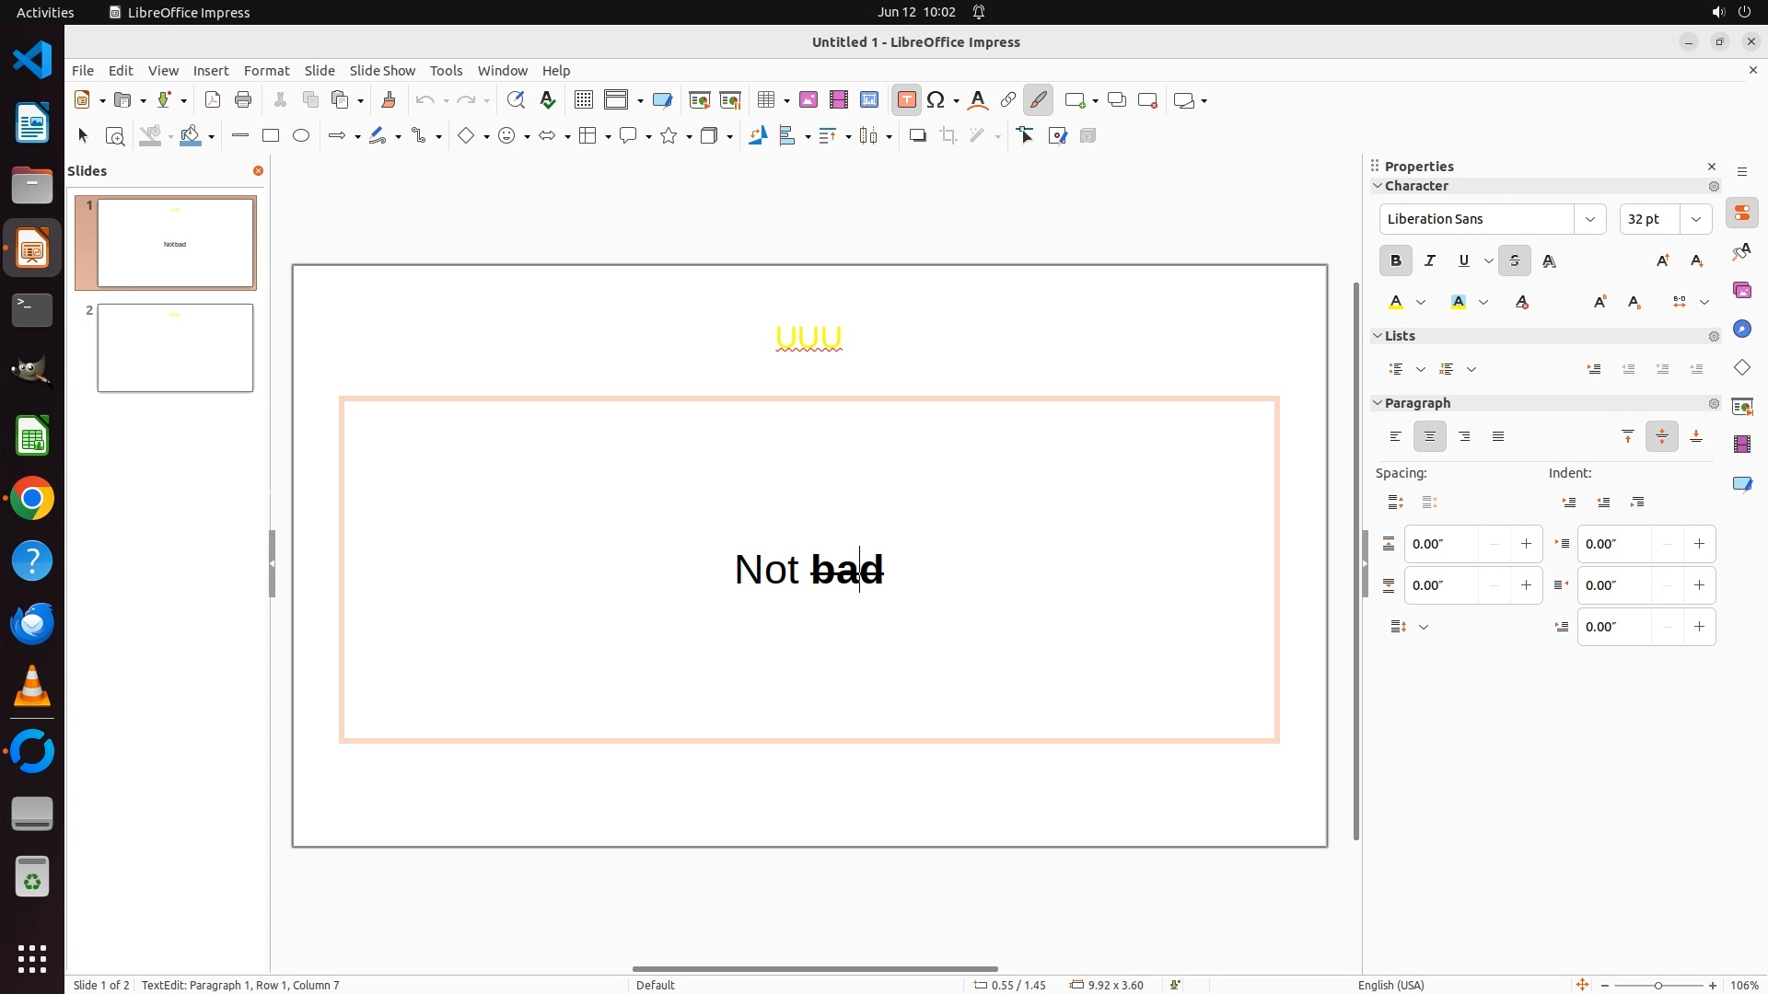Open the Format menu
Screen dimensions: 1768x994
coord(266,71)
